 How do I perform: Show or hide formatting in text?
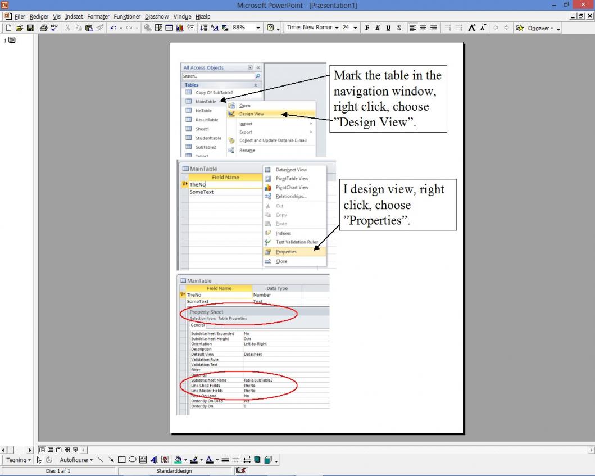(x=215, y=28)
